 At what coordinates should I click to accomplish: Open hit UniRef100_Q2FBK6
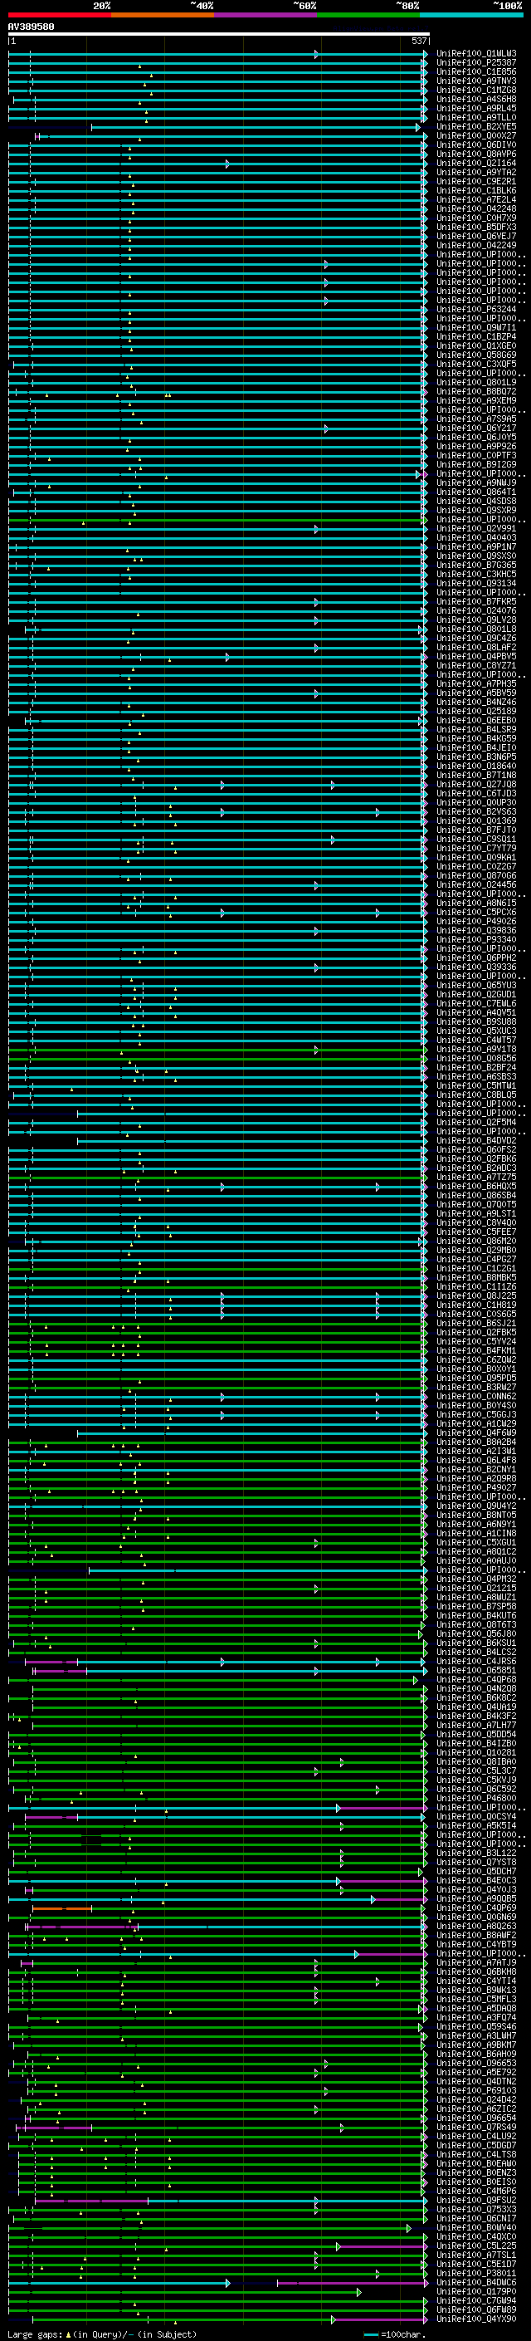(476, 1159)
